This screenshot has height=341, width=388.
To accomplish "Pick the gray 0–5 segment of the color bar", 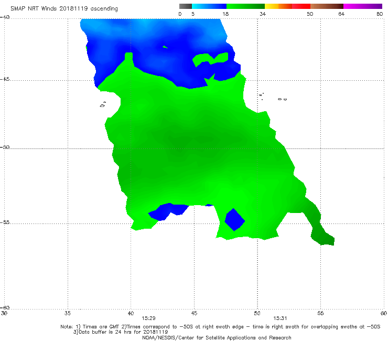I will [x=186, y=6].
